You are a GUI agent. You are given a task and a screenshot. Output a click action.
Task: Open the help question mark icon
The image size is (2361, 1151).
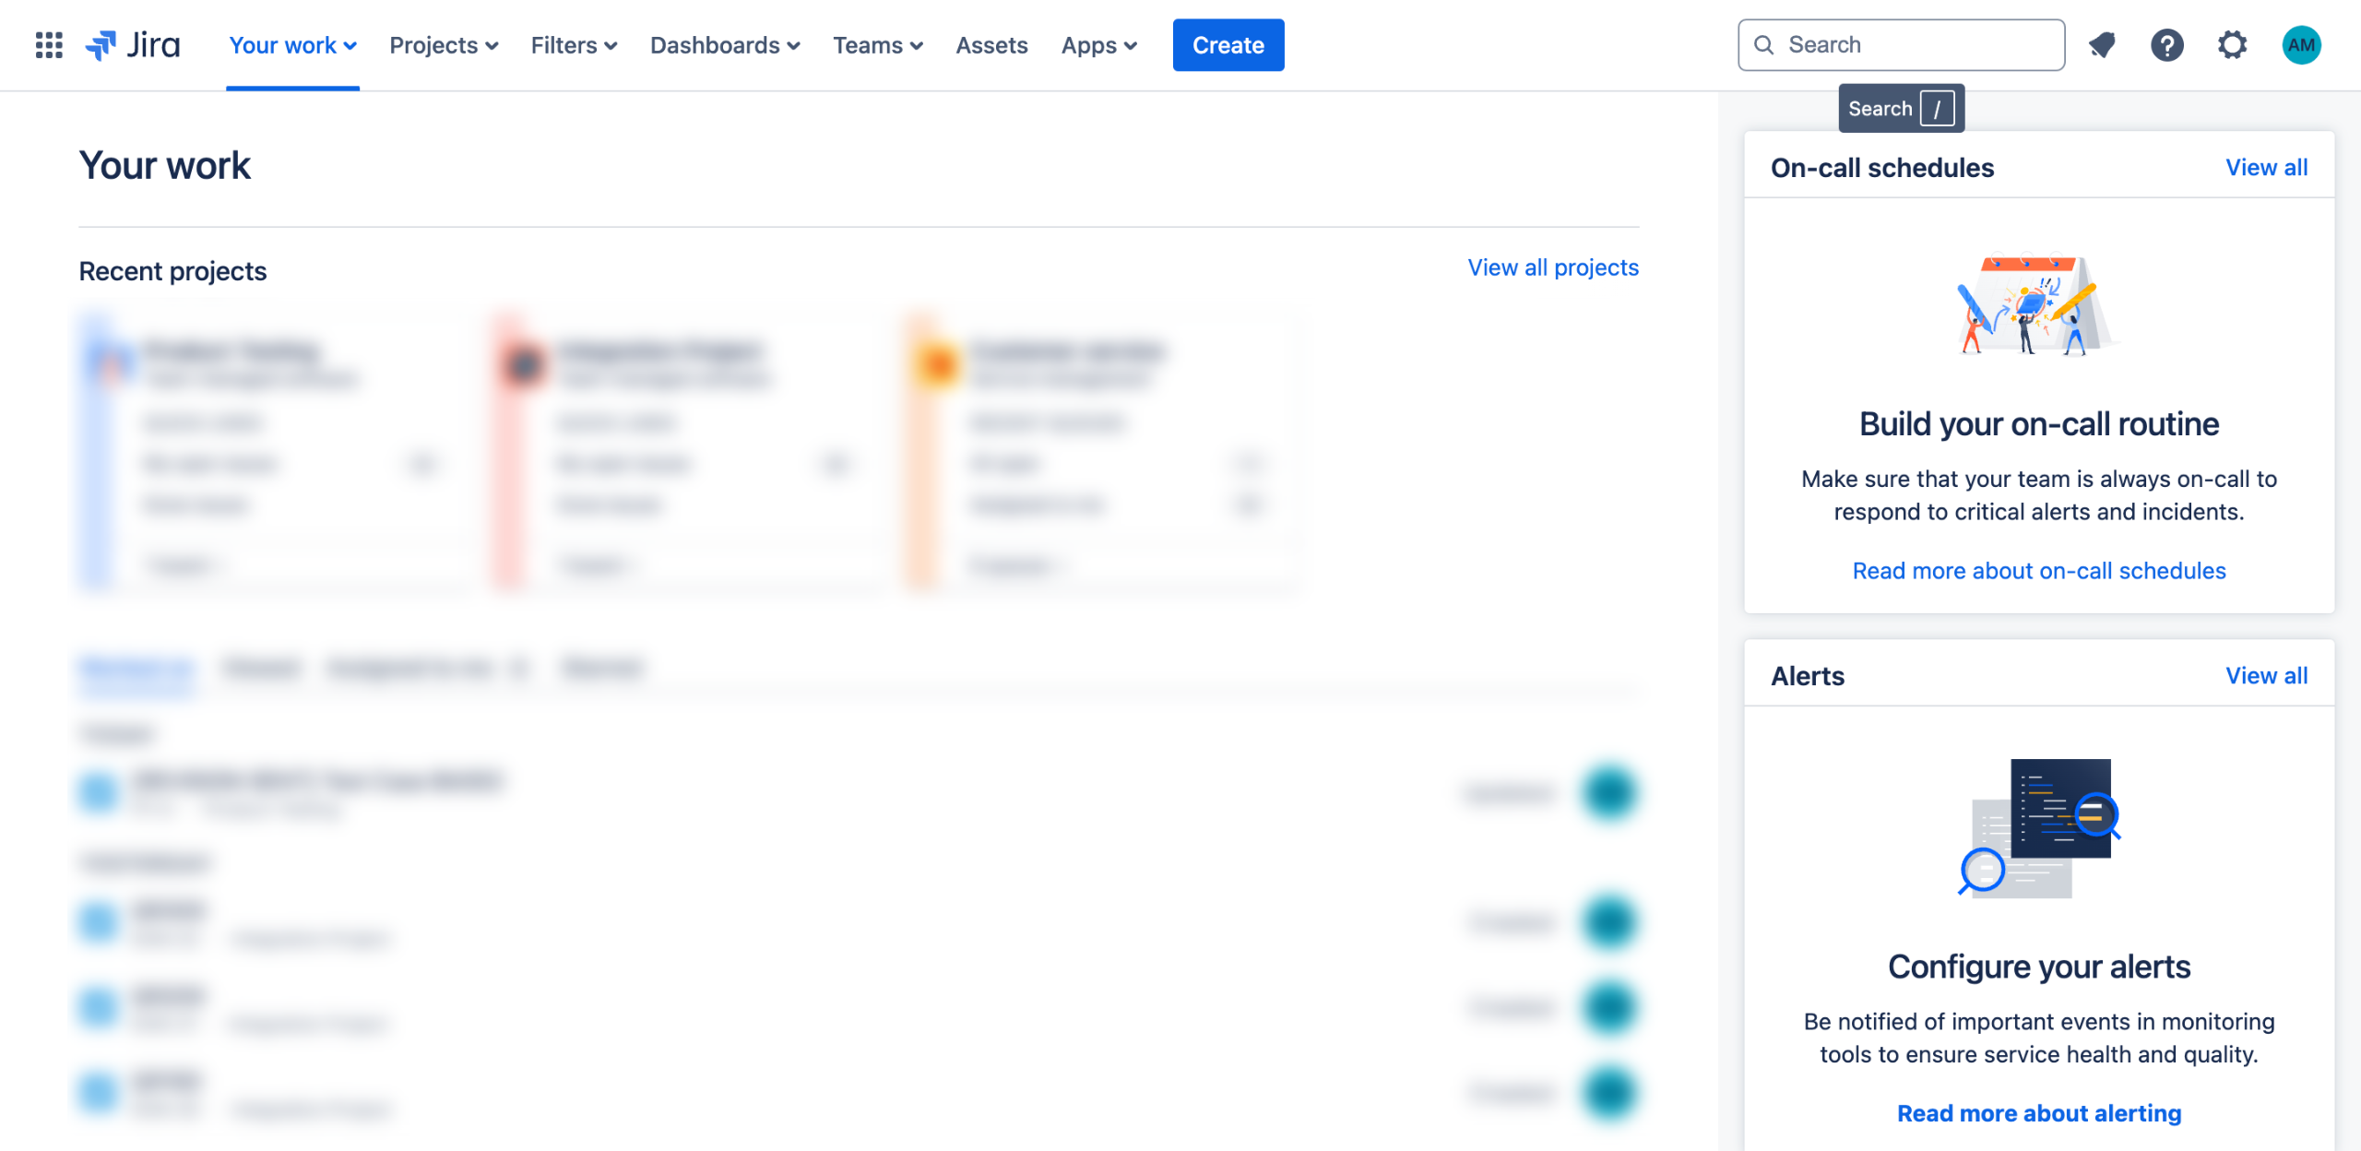coord(2166,45)
